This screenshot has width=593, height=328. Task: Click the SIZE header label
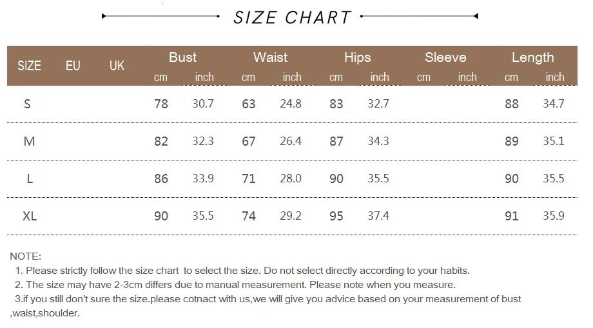pos(29,66)
